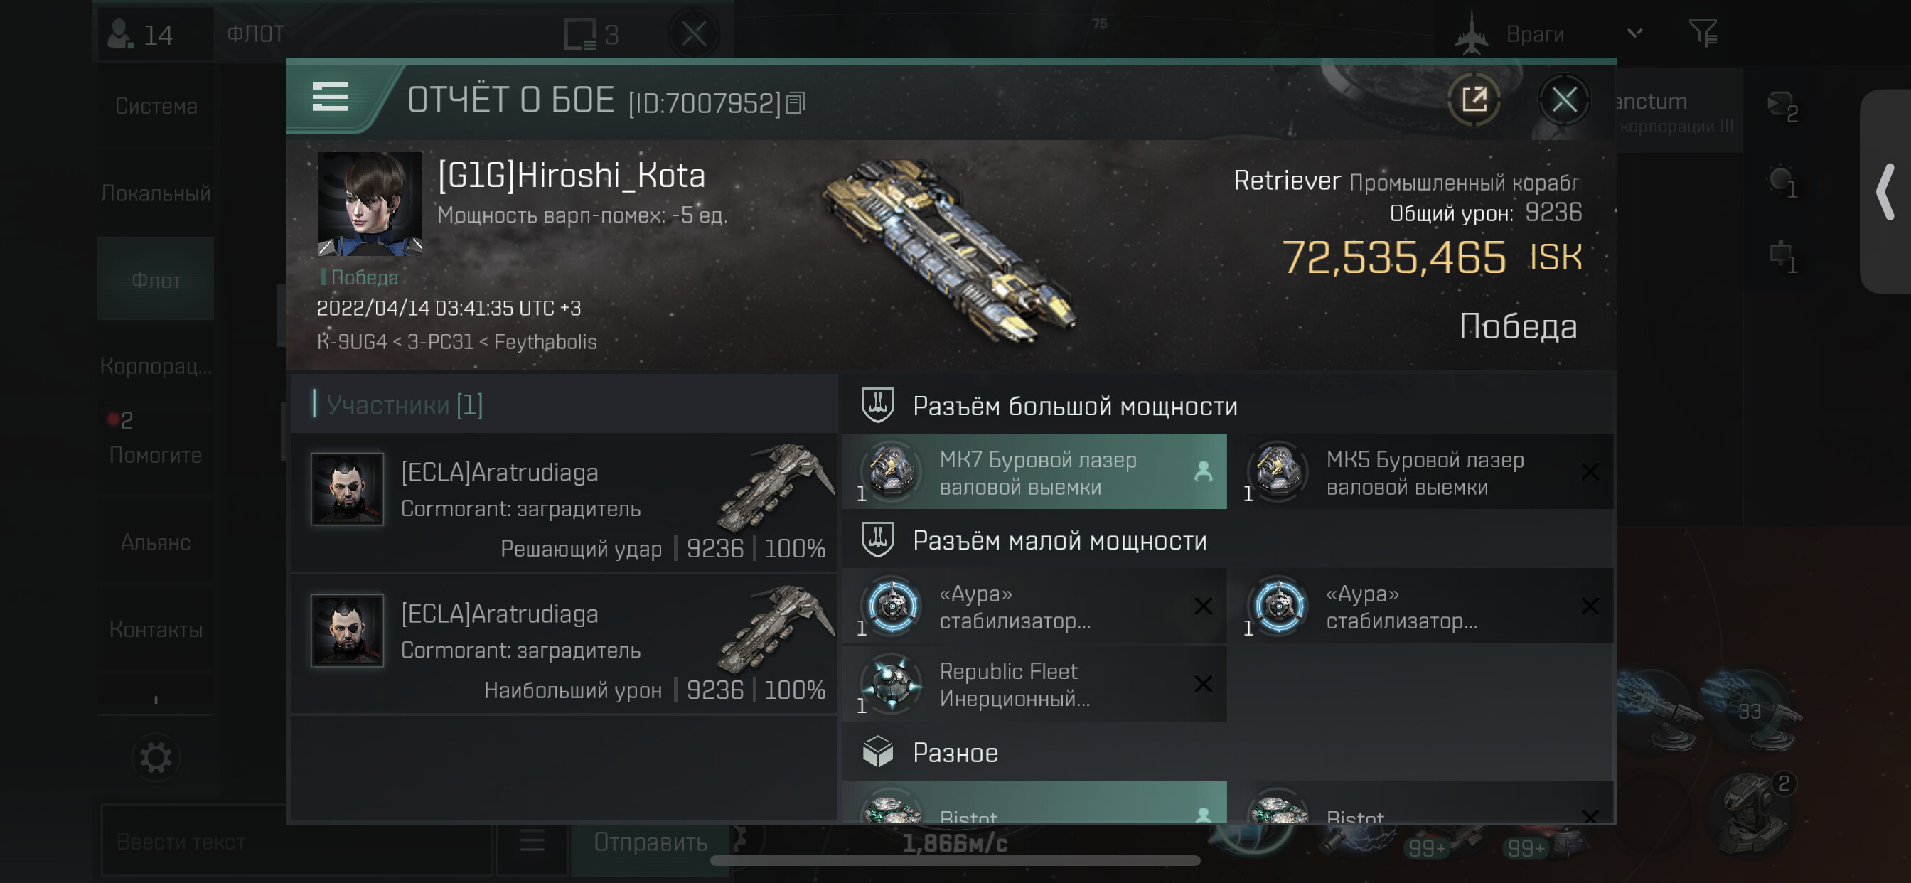Image resolution: width=1911 pixels, height=883 pixels.
Task: Click the Ввести текст chat input
Action: click(x=296, y=842)
